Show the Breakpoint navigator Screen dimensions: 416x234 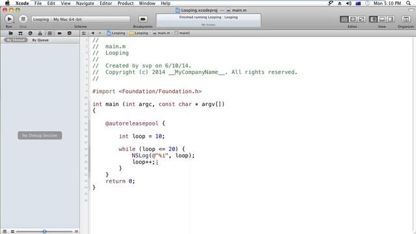(x=59, y=33)
